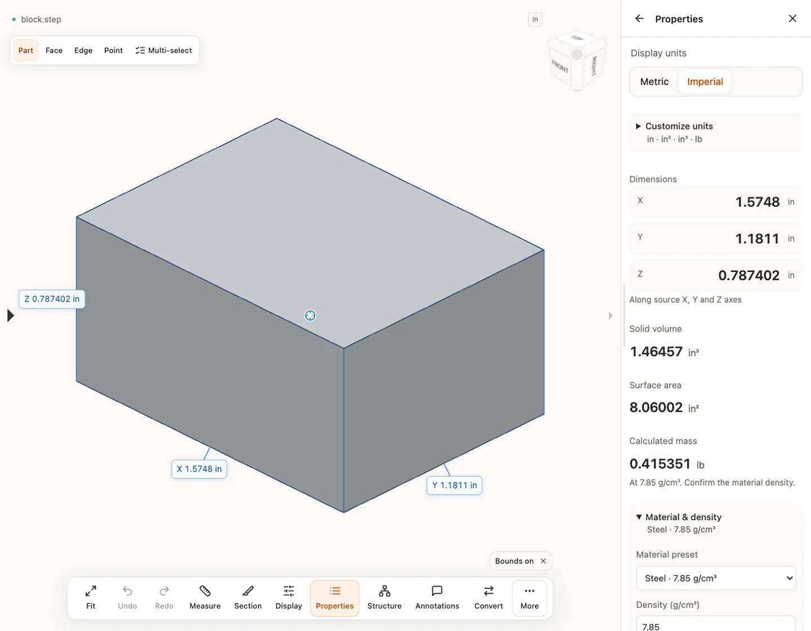Open the More options menu
The image size is (811, 631).
[x=529, y=598]
